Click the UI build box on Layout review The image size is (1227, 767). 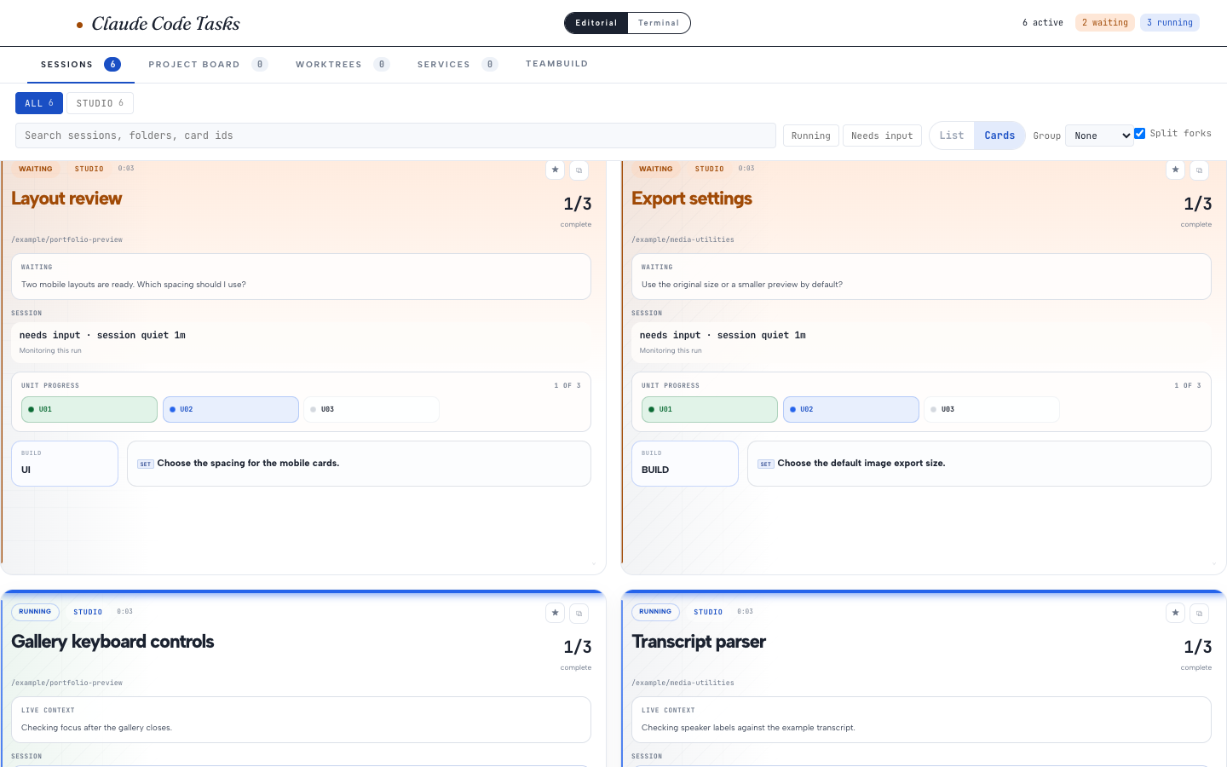[x=65, y=464]
